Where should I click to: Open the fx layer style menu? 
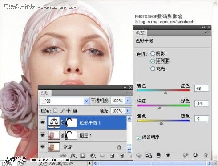[x=73, y=155]
